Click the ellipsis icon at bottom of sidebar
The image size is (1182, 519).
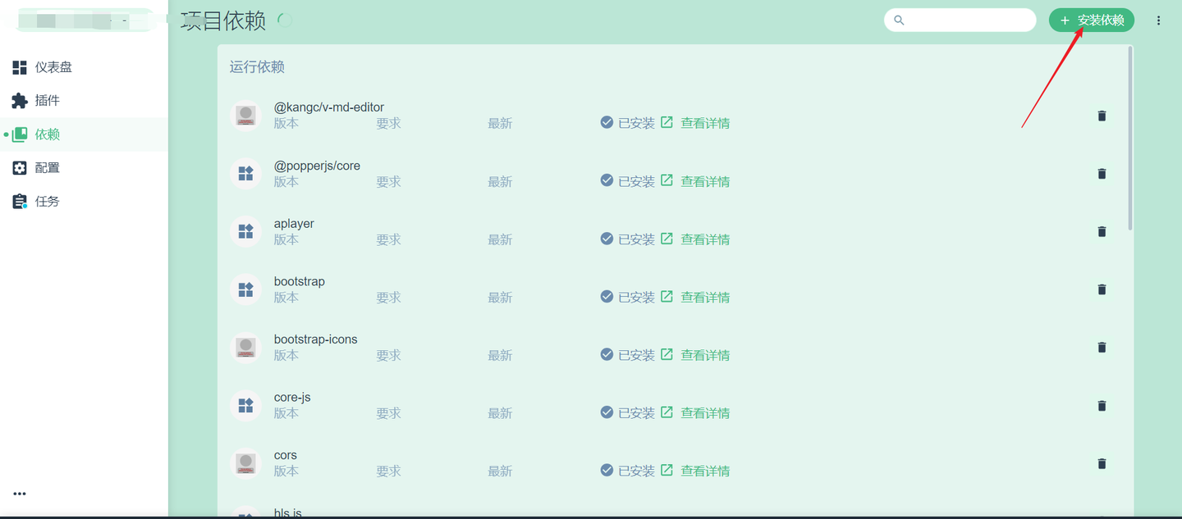click(x=20, y=493)
